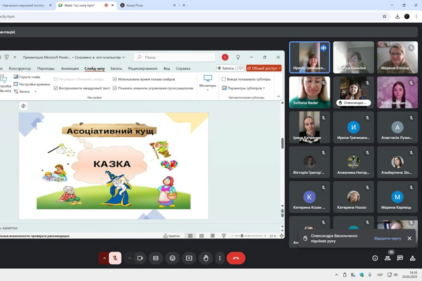Toggle the camera button in Meet
The width and height of the screenshot is (422, 281).
[140, 258]
